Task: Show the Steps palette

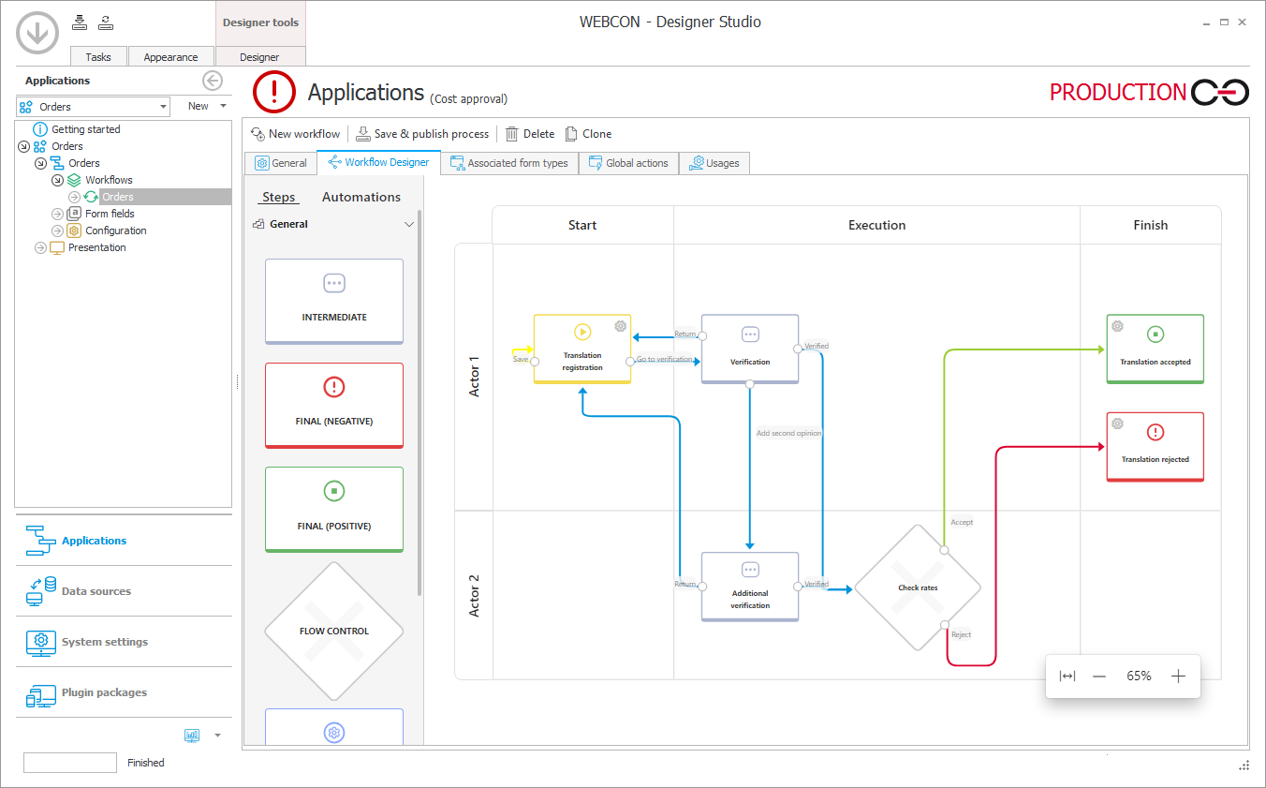Action: [279, 197]
